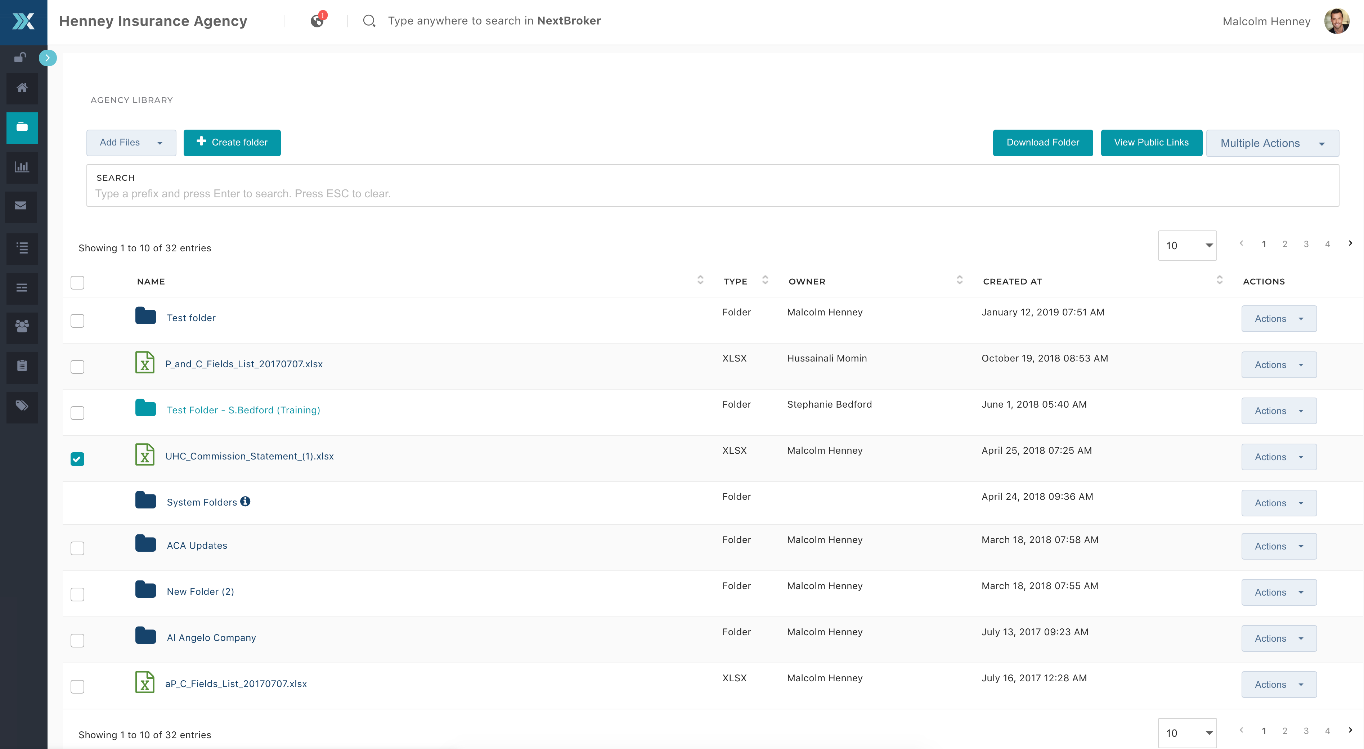The height and width of the screenshot is (749, 1364).
Task: Click Create folder button
Action: 232,142
